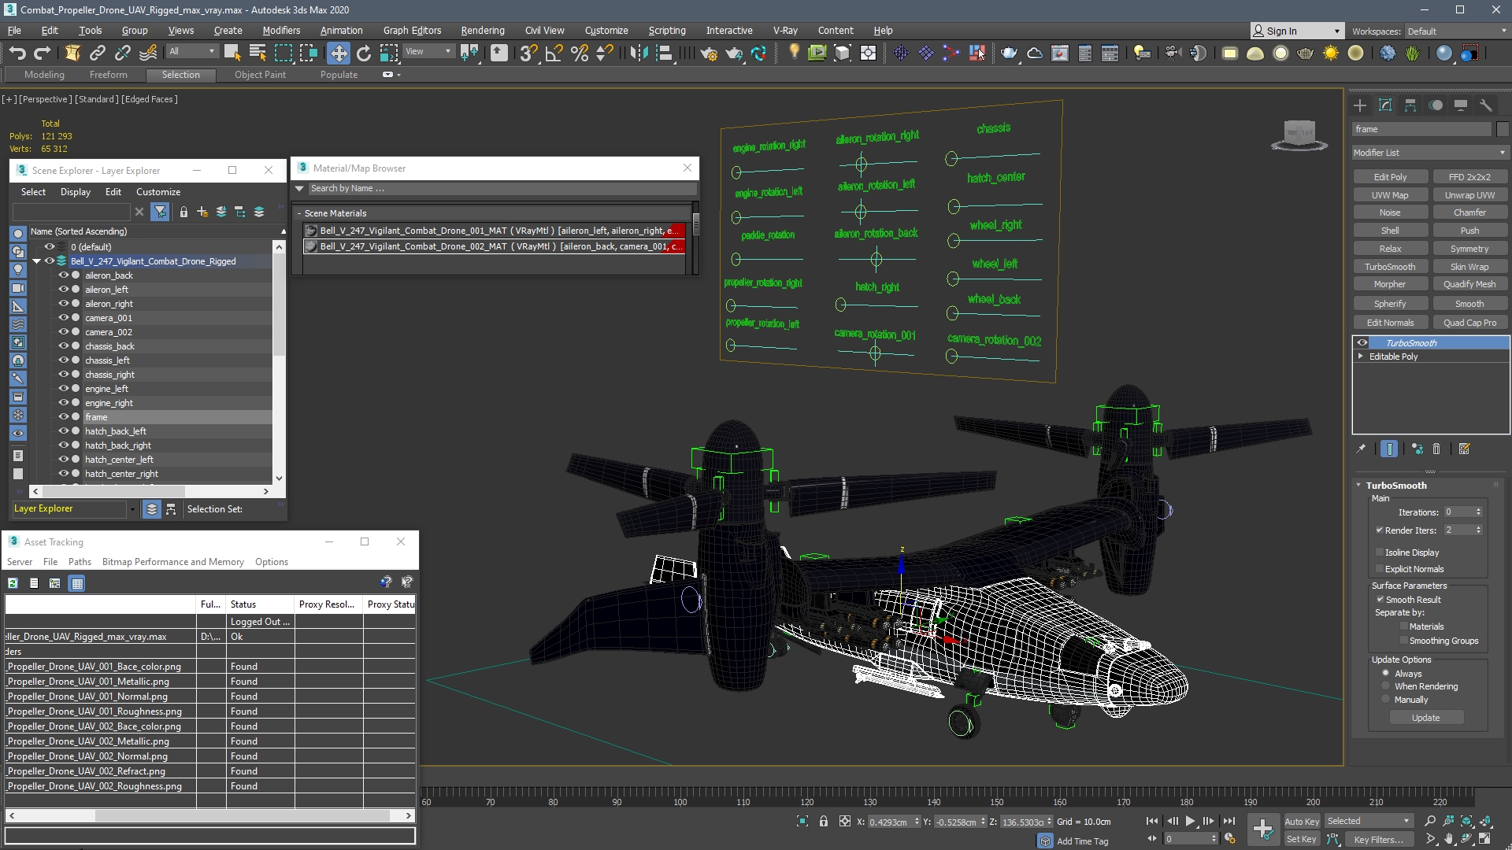Add an Edit Poly modifier button
Screen dimensions: 1512x850
click(1390, 177)
